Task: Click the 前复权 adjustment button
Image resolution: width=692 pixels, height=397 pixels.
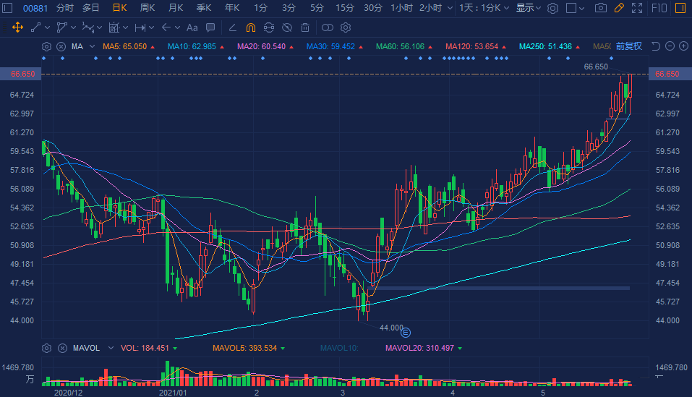Action: click(x=628, y=46)
